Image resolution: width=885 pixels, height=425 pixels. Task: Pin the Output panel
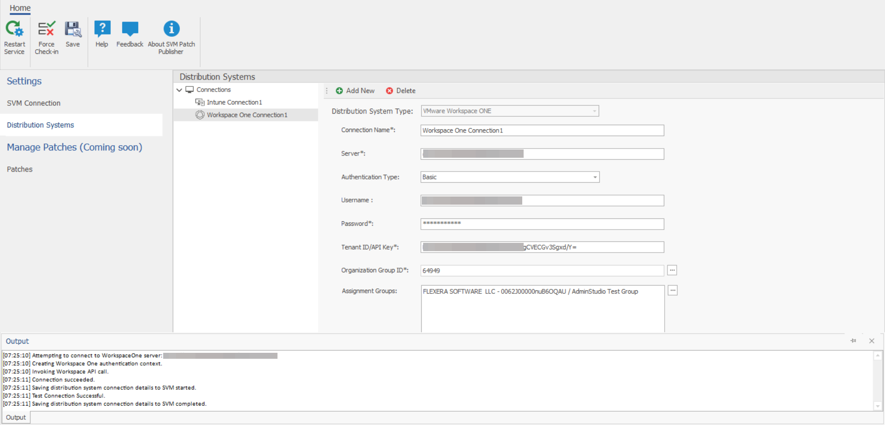(x=853, y=341)
